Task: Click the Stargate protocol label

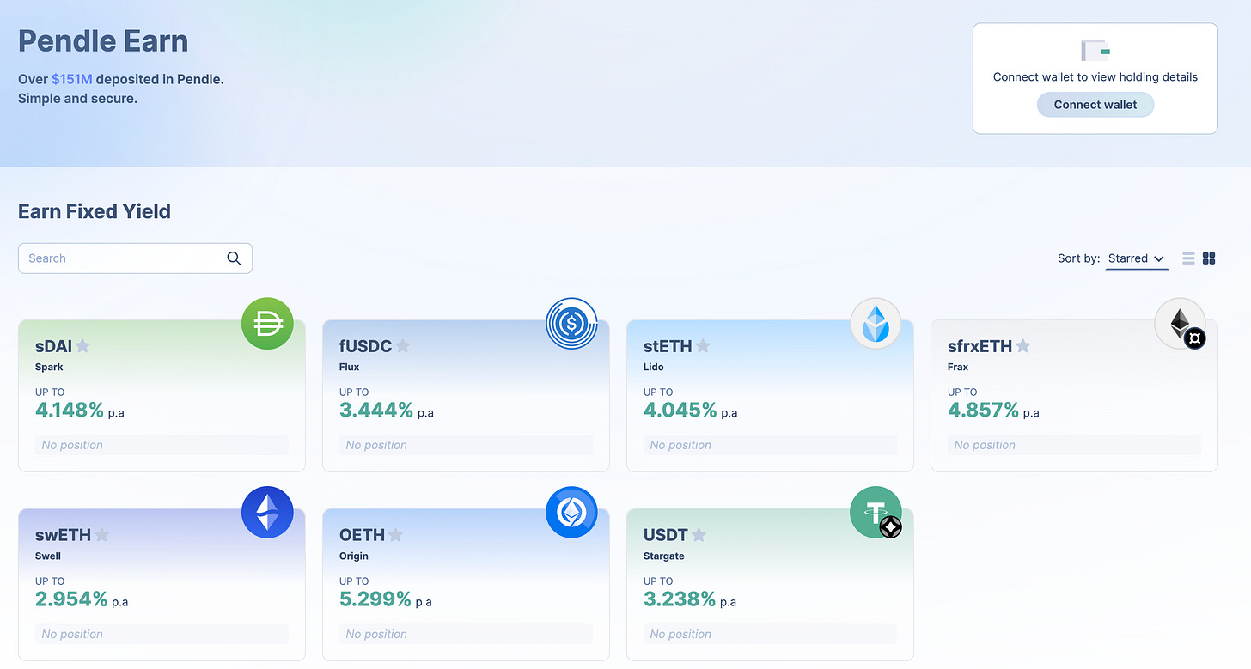Action: (x=664, y=556)
